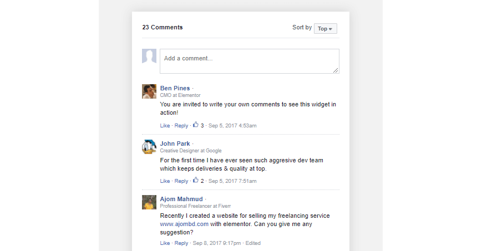The image size is (477, 251).
Task: Open Ajom Mahmud's profile picture
Action: click(x=149, y=202)
